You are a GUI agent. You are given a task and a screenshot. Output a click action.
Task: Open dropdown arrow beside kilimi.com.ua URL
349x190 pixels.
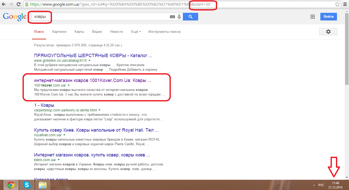tap(58, 160)
